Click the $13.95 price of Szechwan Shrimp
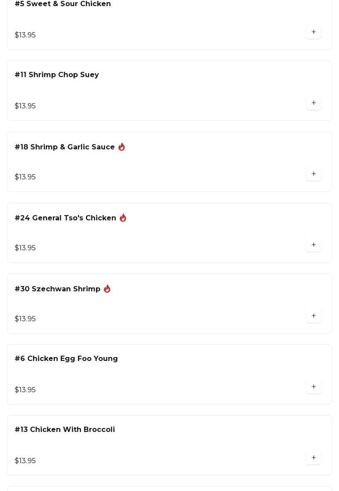This screenshot has width=339, height=491. pyautogui.click(x=25, y=319)
